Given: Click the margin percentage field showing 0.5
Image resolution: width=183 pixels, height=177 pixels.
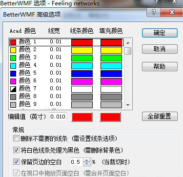Looking at the screenshot, I should (x=77, y=162).
